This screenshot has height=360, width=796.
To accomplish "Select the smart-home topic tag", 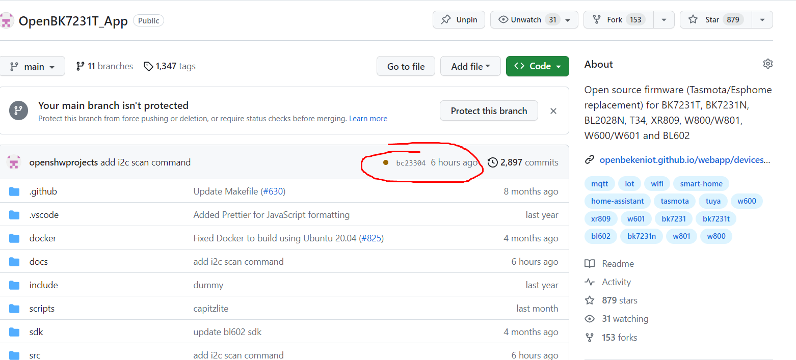I will pos(701,184).
